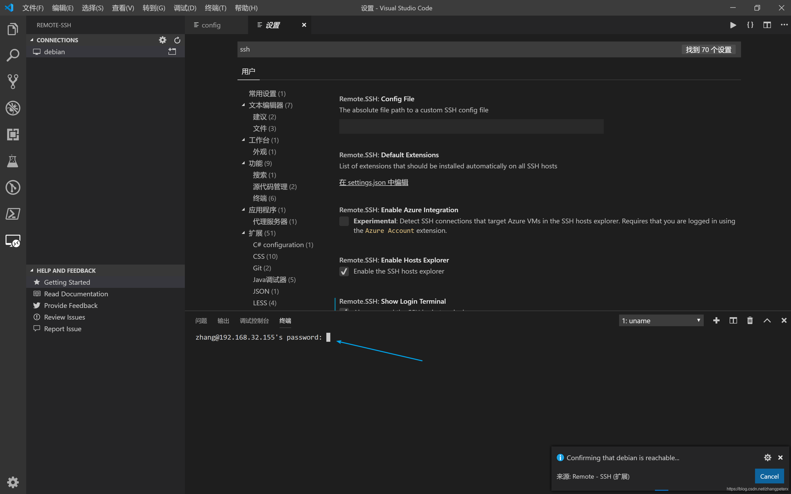Open the Test beaker icon

(13, 161)
